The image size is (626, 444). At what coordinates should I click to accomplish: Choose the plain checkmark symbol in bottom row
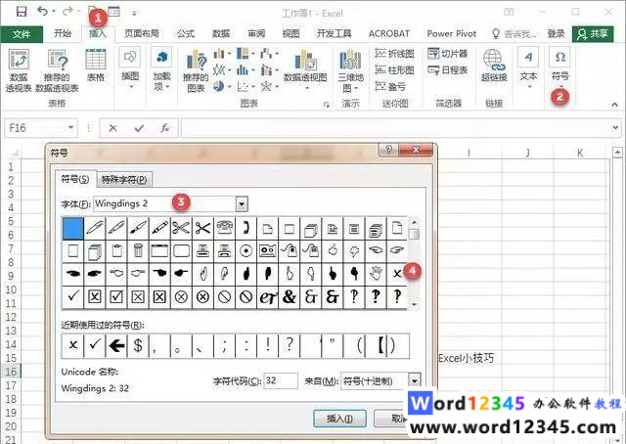coord(73,295)
